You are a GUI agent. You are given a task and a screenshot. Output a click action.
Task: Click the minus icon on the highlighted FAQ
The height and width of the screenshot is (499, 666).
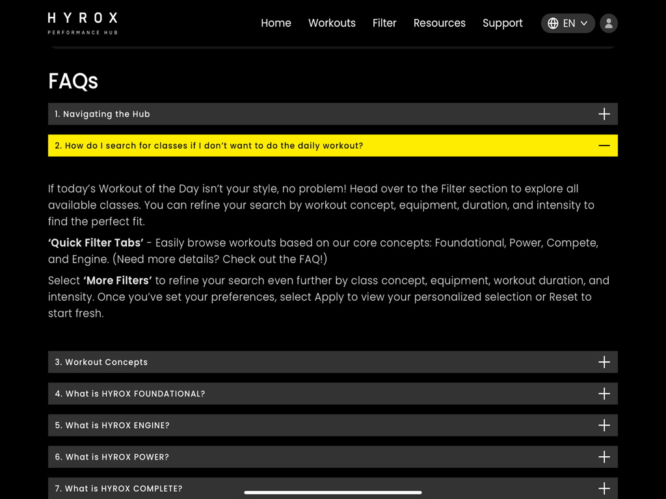(604, 146)
